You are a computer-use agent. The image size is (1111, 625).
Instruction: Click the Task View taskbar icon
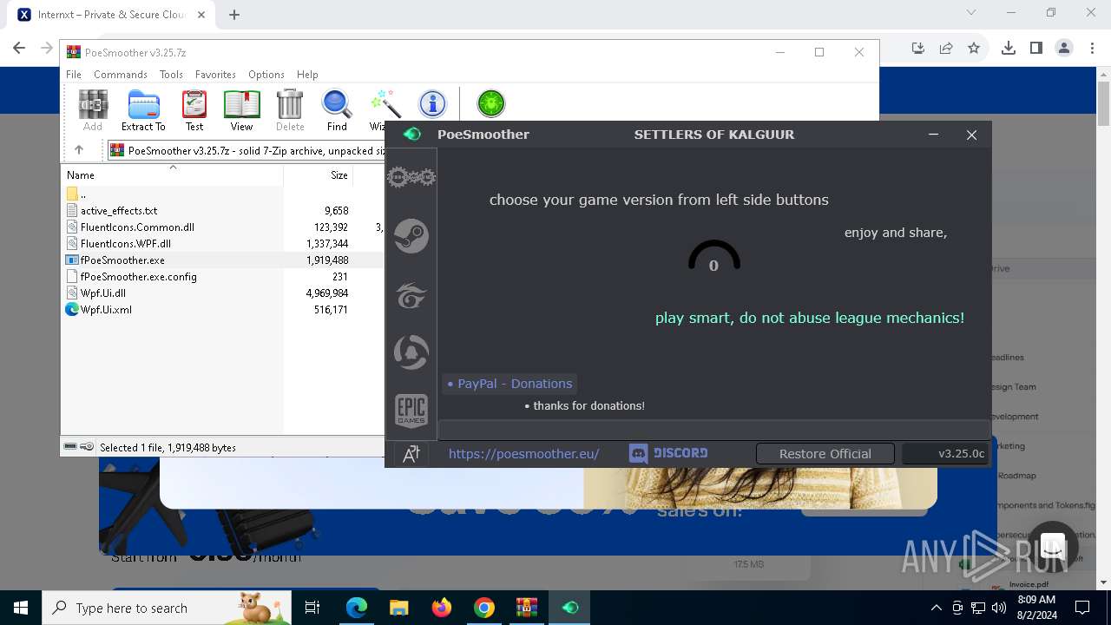pyautogui.click(x=312, y=608)
